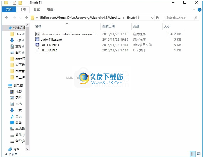The height and width of the screenshot is (157, 203).
Task: Click the FALLEN.NFO system info icon
Action: coord(37,45)
